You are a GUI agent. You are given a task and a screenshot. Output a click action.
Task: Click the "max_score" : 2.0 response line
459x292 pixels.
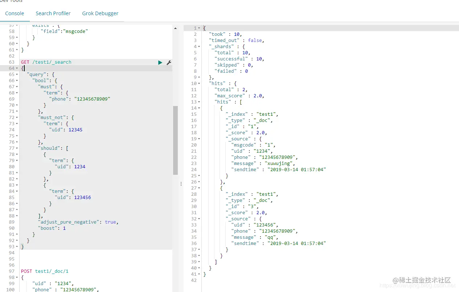[239, 96]
